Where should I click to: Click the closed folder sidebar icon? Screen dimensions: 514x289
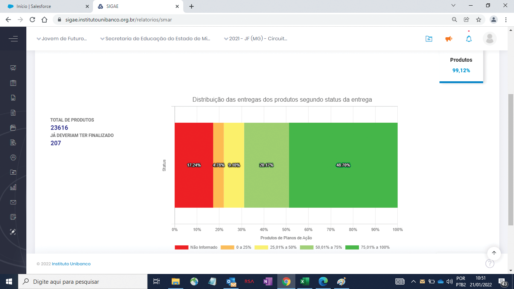tap(13, 172)
